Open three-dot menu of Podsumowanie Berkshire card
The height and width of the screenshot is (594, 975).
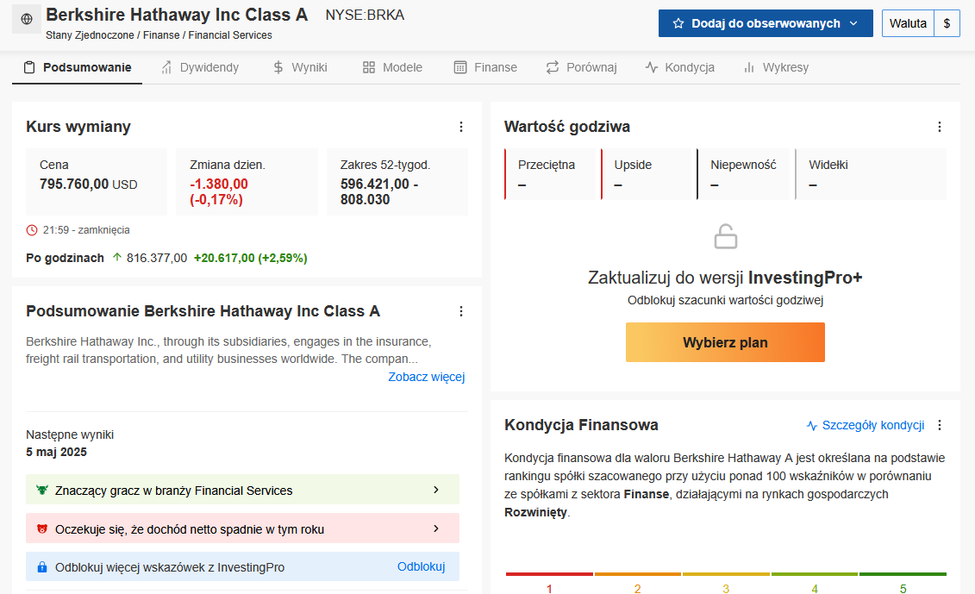pos(460,311)
